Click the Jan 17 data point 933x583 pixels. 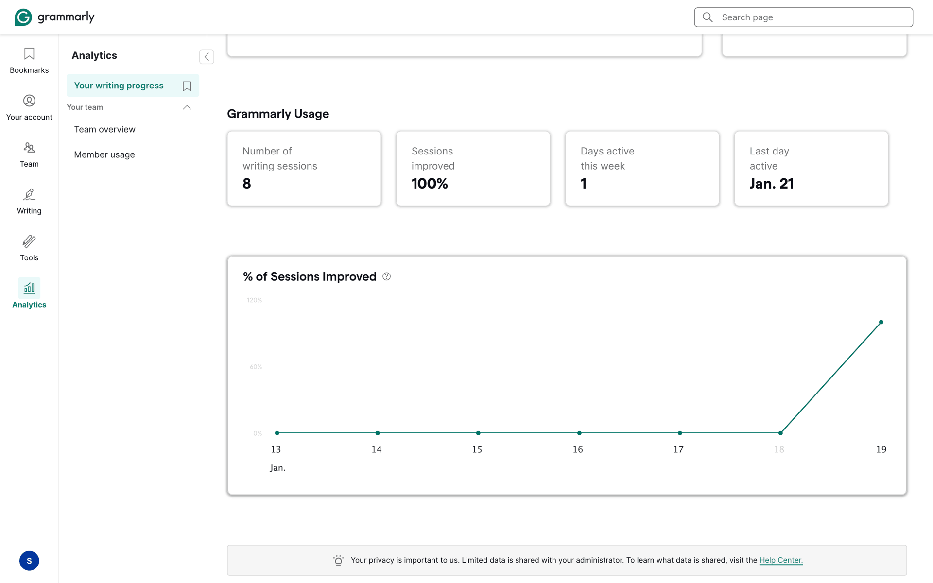[680, 433]
